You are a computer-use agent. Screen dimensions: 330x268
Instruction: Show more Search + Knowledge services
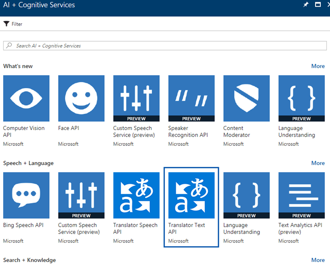(318, 260)
